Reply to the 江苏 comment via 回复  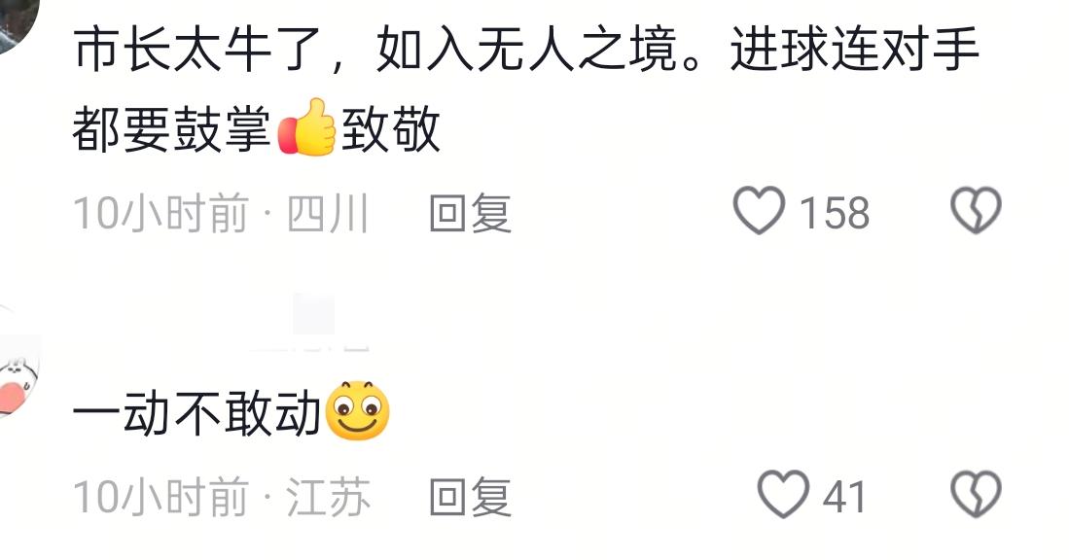471,496
